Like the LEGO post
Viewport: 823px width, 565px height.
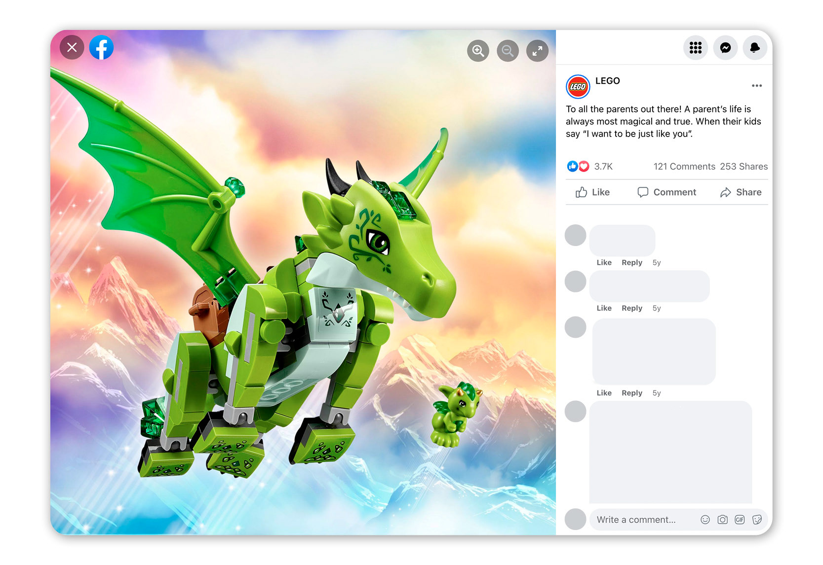click(x=592, y=192)
